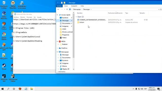Expand the Rubbish folder under MEGA
Viewport: 162px width, 91px height.
(x=58, y=44)
